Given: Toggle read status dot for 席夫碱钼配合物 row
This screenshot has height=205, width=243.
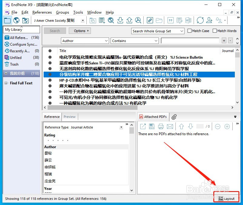Looking at the screenshot, I should click(50, 86).
